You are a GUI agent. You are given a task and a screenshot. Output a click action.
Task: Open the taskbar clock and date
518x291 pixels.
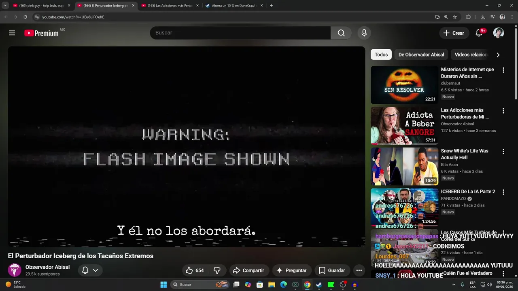point(504,285)
